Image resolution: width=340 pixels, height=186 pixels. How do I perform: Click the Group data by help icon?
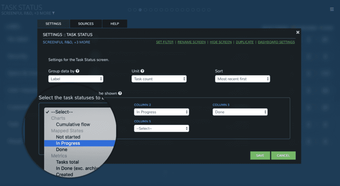click(78, 71)
